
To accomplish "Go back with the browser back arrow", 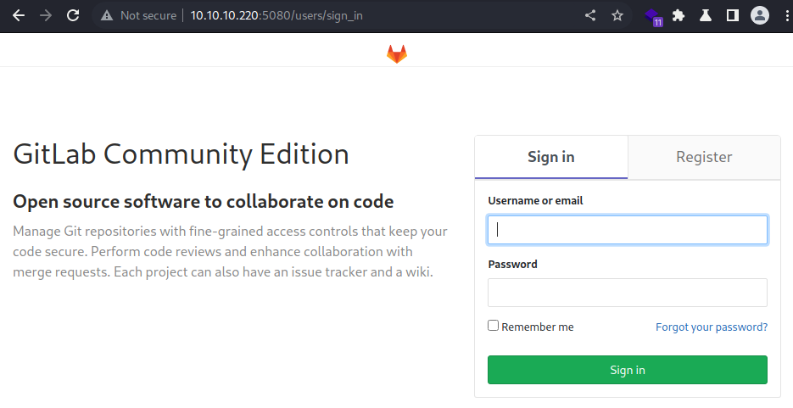I will (19, 15).
